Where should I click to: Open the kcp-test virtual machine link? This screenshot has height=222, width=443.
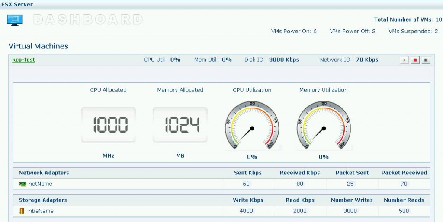click(23, 60)
